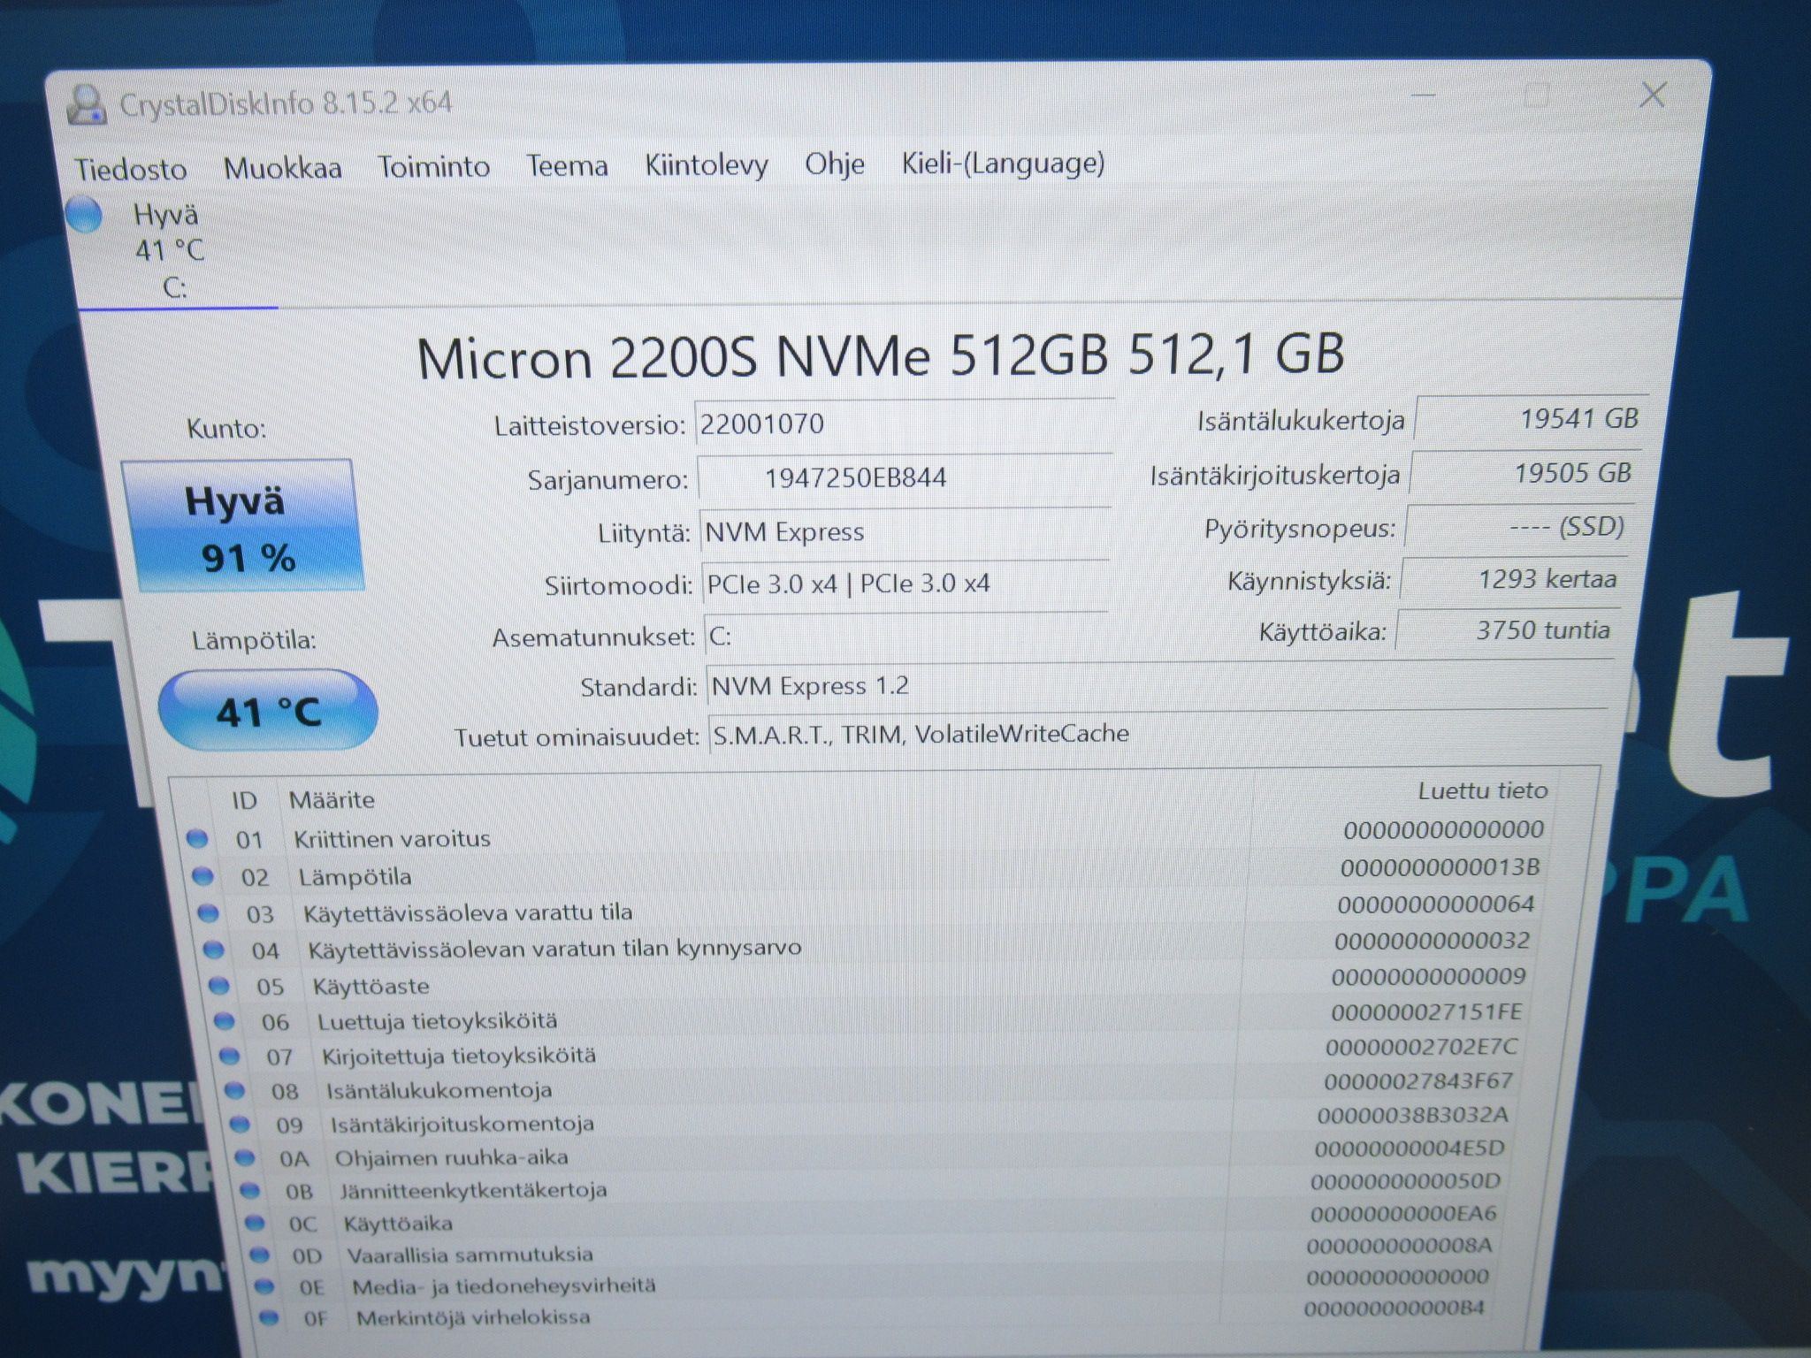Open the Kiintolevy menu

click(706, 164)
